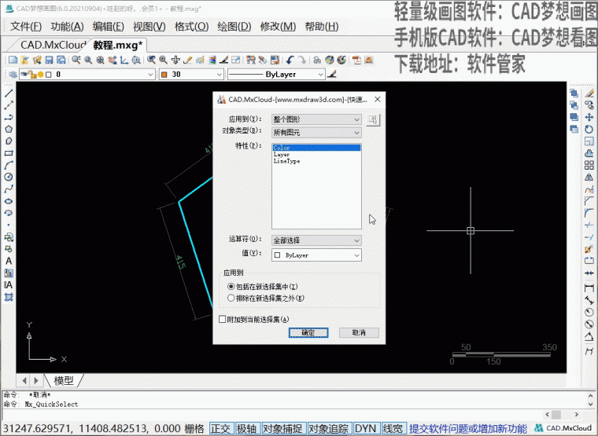This screenshot has width=598, height=436.
Task: Open the 模型 layout tab
Action: coord(63,380)
